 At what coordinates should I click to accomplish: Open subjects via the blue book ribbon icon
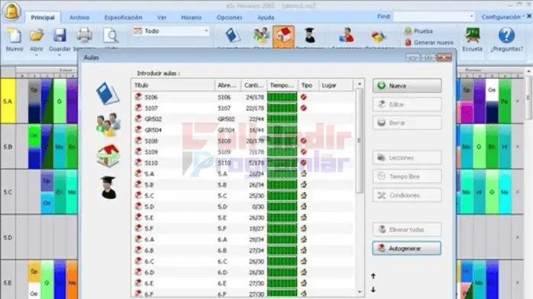(x=233, y=35)
